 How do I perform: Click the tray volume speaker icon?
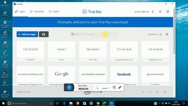click(169, 103)
